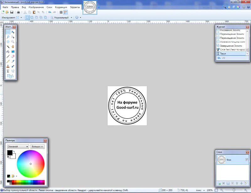Select the Color Picker eyedropper tool
Screen dimensions: 251x193
pos(13,61)
